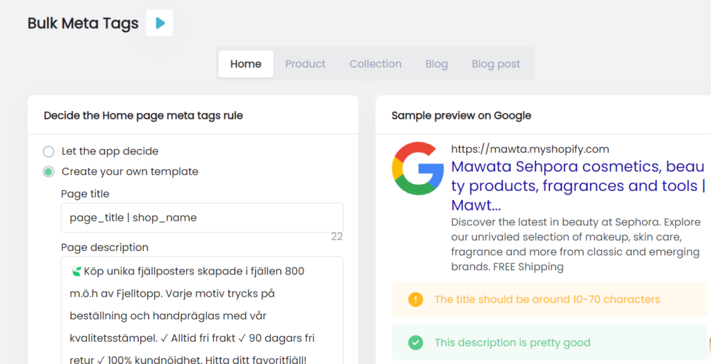Open the Blog post tab
This screenshot has height=364, width=711.
click(496, 64)
